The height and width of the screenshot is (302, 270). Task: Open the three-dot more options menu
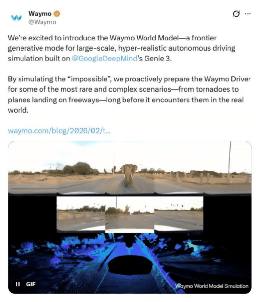(248, 14)
